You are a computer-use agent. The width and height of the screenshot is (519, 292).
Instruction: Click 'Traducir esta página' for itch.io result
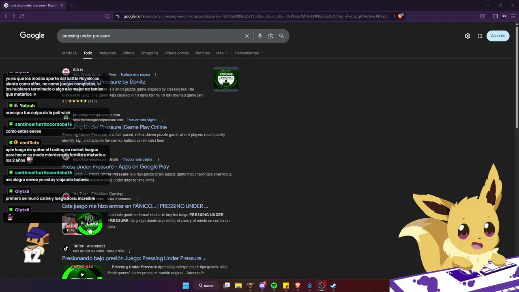tap(135, 75)
